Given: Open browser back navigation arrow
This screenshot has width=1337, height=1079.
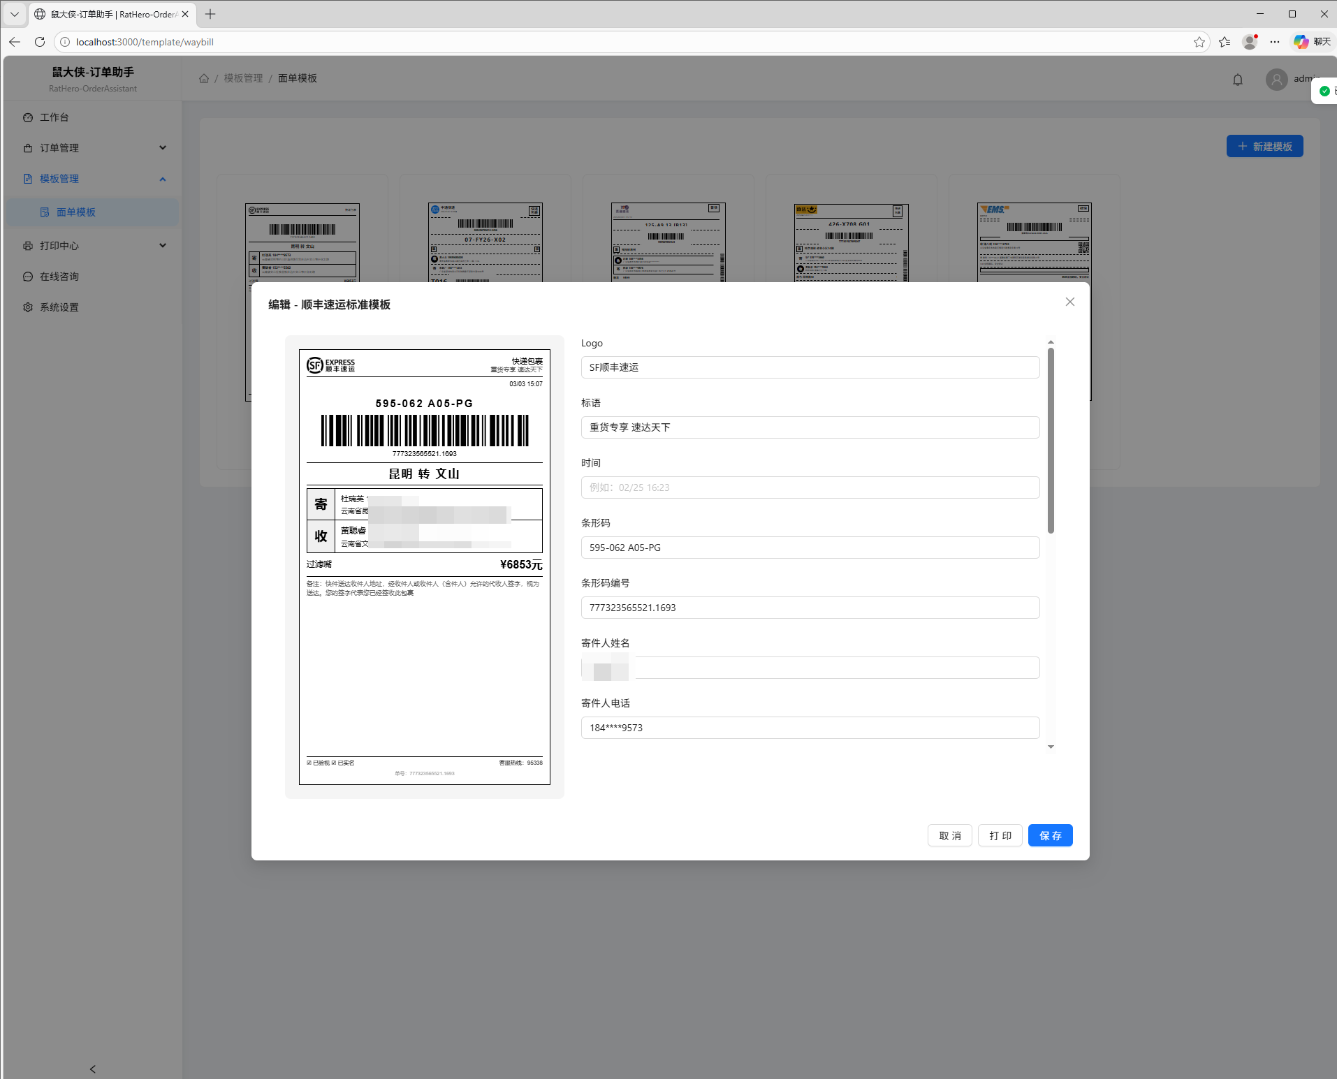Looking at the screenshot, I should 15,42.
